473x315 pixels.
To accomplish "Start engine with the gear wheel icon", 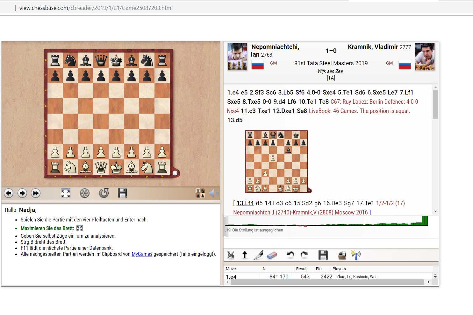I will 85,193.
